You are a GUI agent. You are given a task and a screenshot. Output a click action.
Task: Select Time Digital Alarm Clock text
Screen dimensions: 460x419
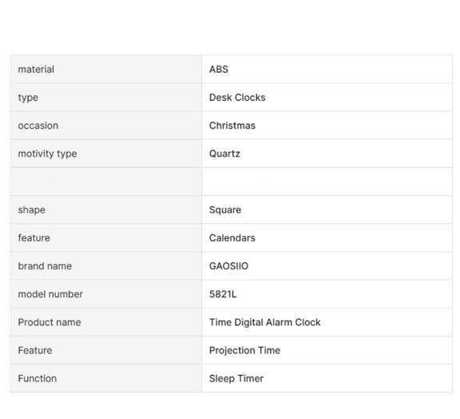264,322
